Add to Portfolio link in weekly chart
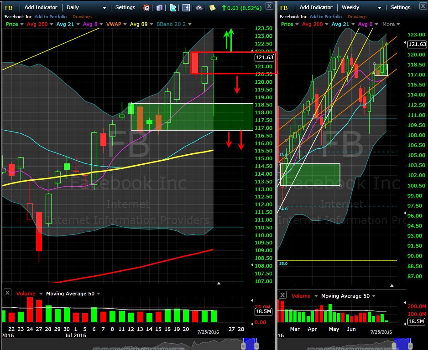Image resolution: width=428 pixels, height=350 pixels. point(326,17)
